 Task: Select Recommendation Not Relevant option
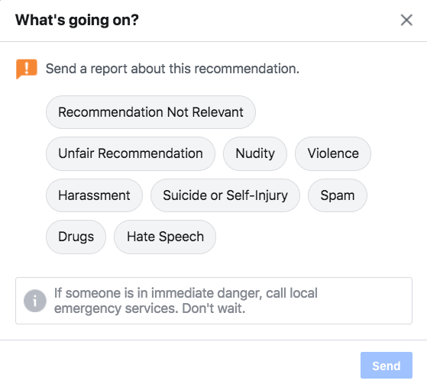tap(150, 112)
